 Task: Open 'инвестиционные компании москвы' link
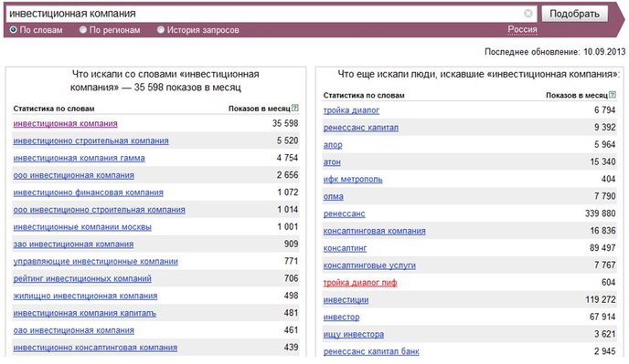(x=82, y=227)
